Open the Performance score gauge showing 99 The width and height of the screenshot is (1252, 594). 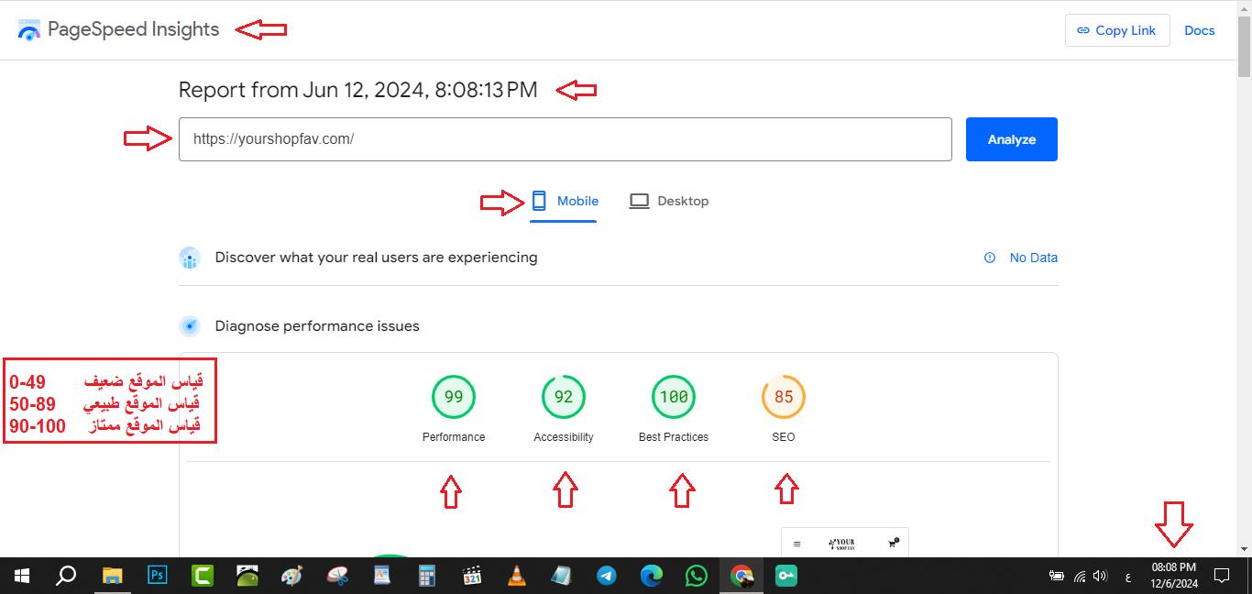pos(454,397)
